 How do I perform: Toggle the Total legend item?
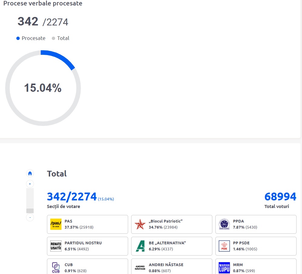[61, 38]
